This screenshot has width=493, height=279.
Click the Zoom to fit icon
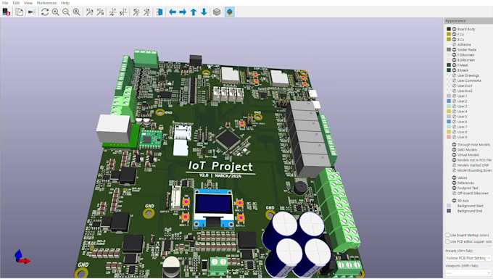tap(76, 12)
